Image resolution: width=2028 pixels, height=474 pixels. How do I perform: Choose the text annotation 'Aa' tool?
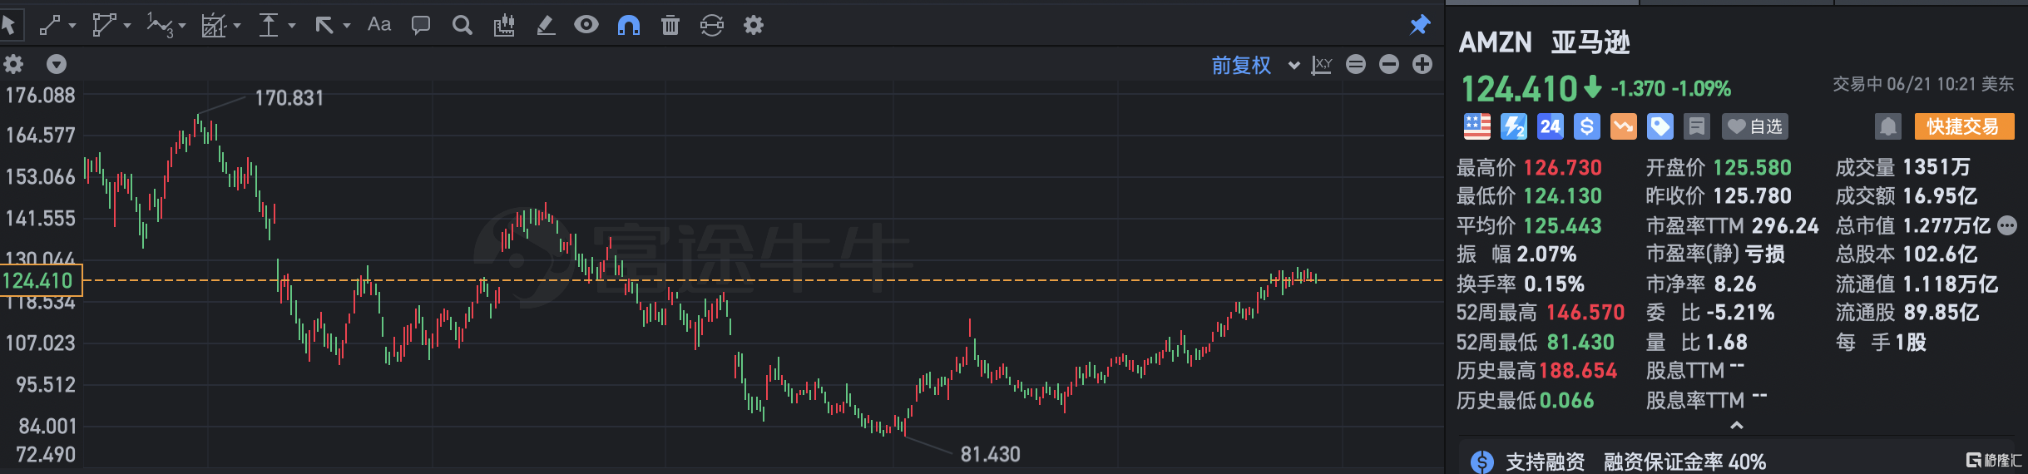[379, 25]
